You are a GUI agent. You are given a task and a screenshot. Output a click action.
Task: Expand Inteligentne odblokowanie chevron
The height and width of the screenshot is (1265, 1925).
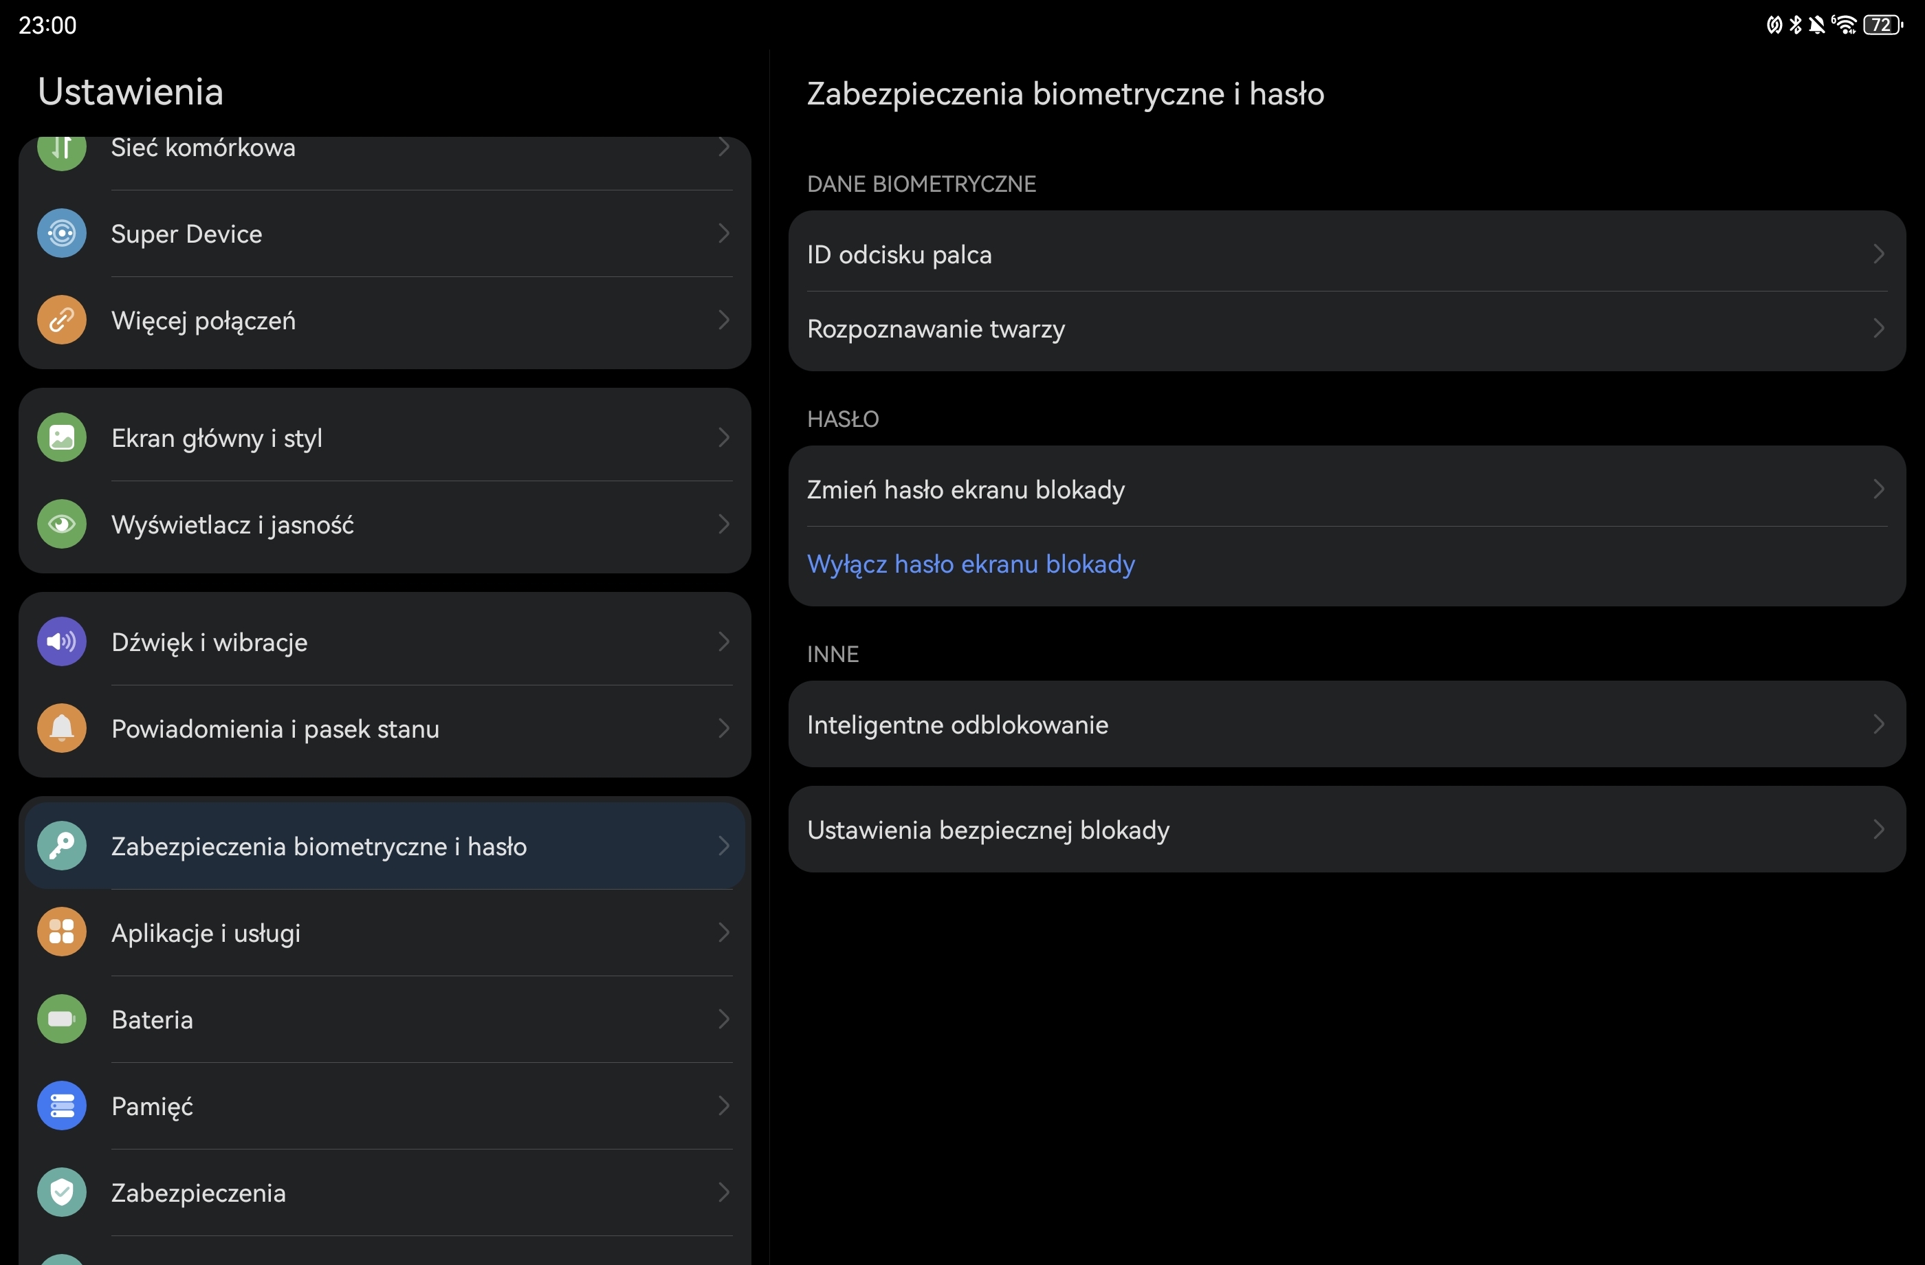tap(1879, 724)
